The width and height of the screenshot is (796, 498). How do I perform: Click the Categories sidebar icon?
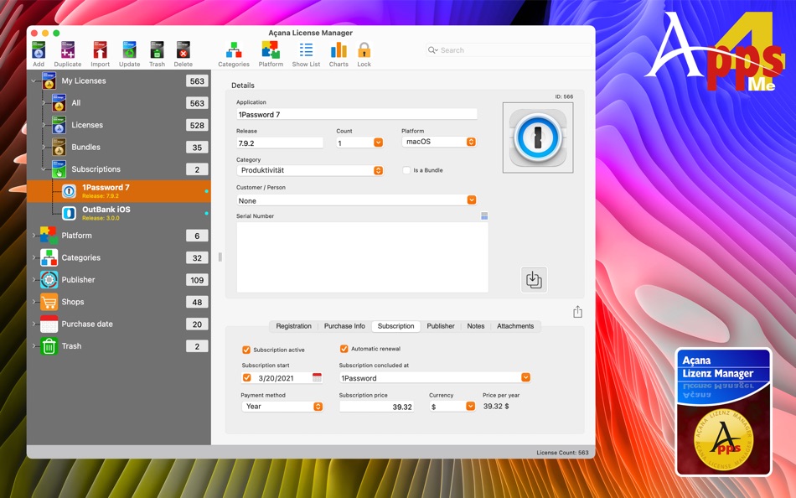49,257
